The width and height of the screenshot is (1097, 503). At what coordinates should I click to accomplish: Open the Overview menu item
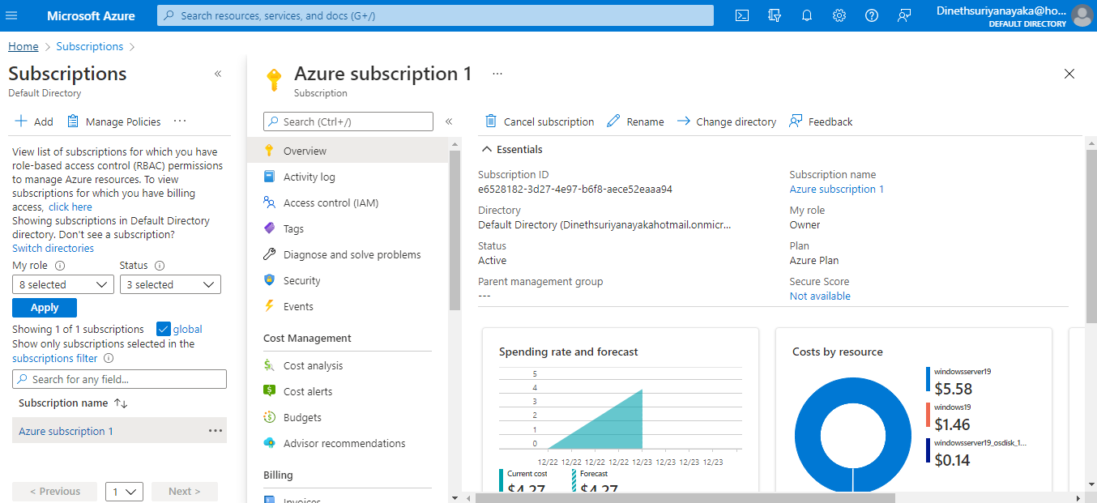[348, 151]
